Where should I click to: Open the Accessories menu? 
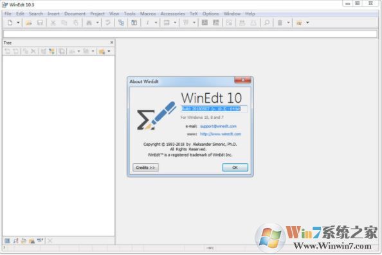[x=172, y=13]
